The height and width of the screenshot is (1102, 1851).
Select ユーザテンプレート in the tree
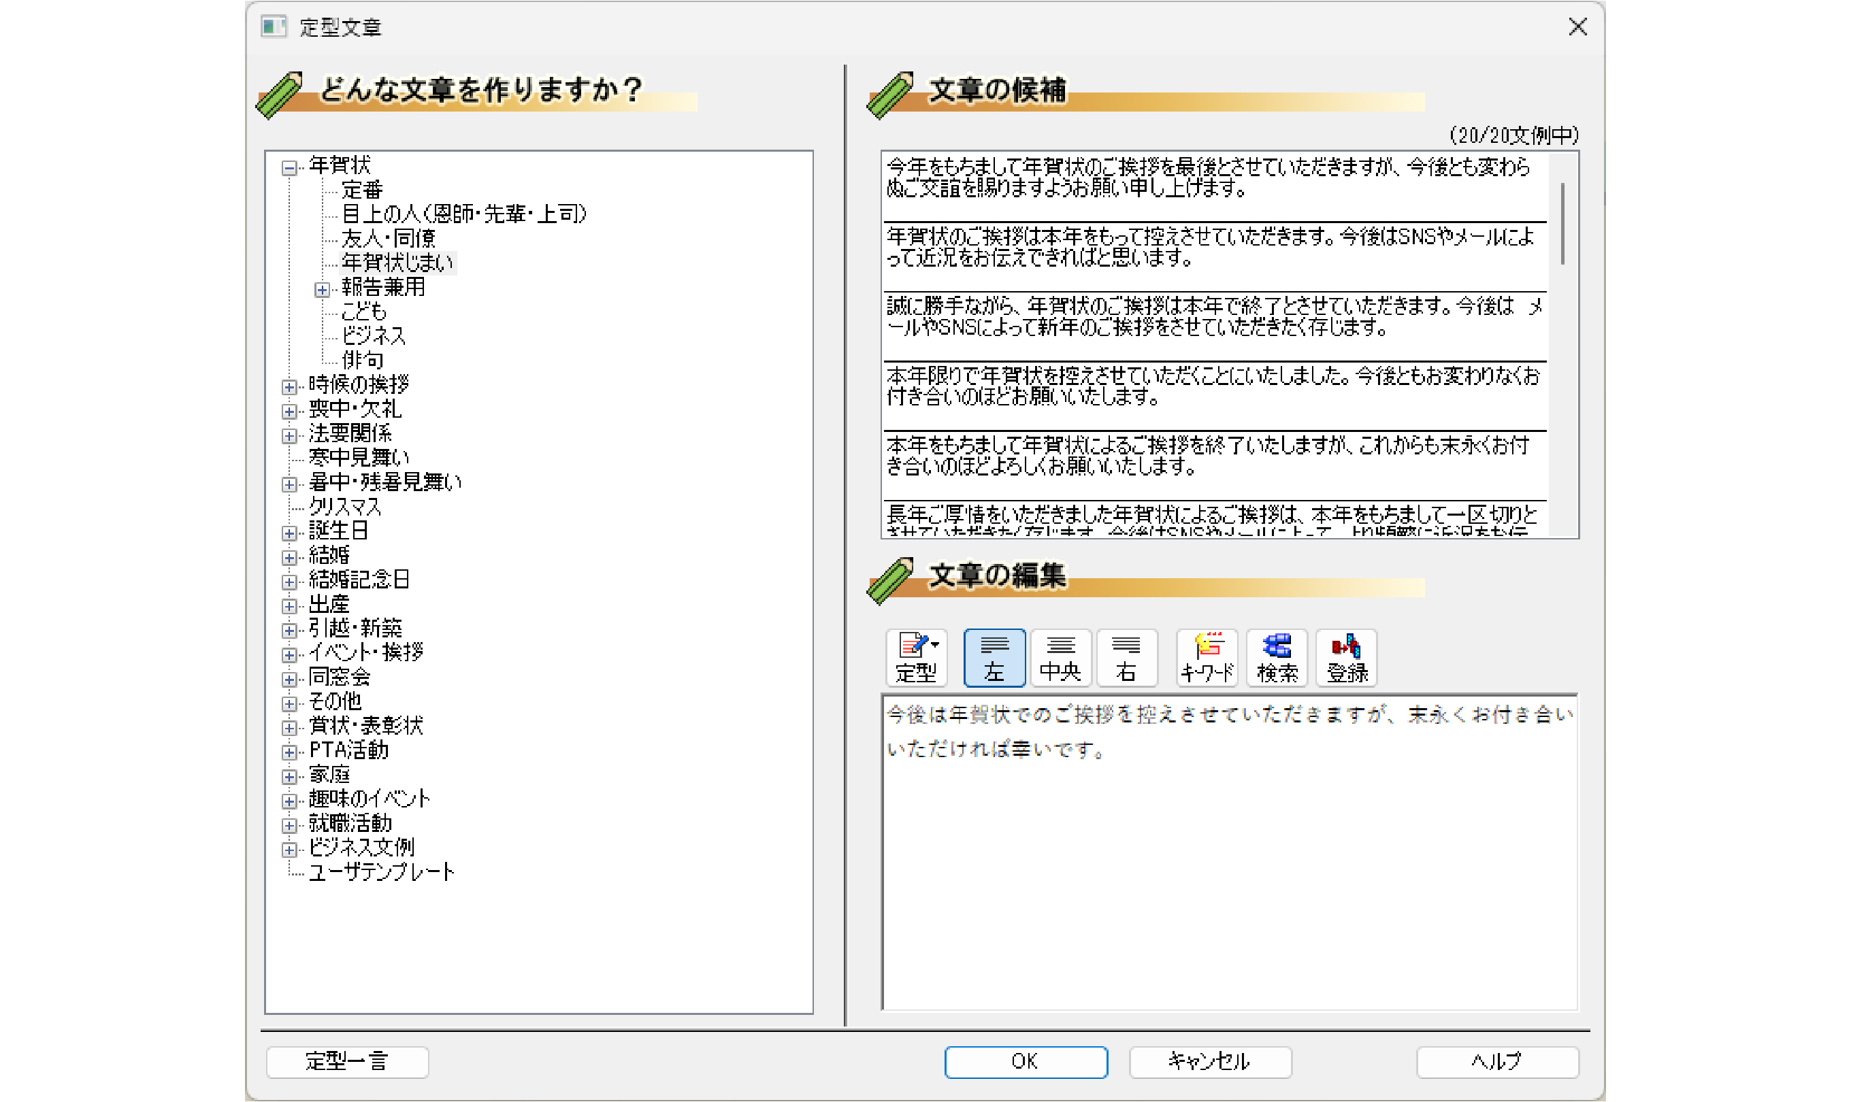[x=381, y=873]
